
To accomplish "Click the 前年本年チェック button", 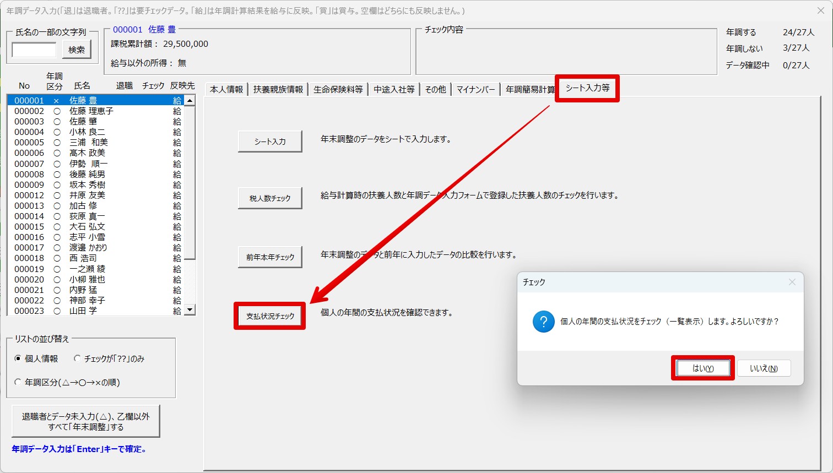I will click(x=270, y=257).
